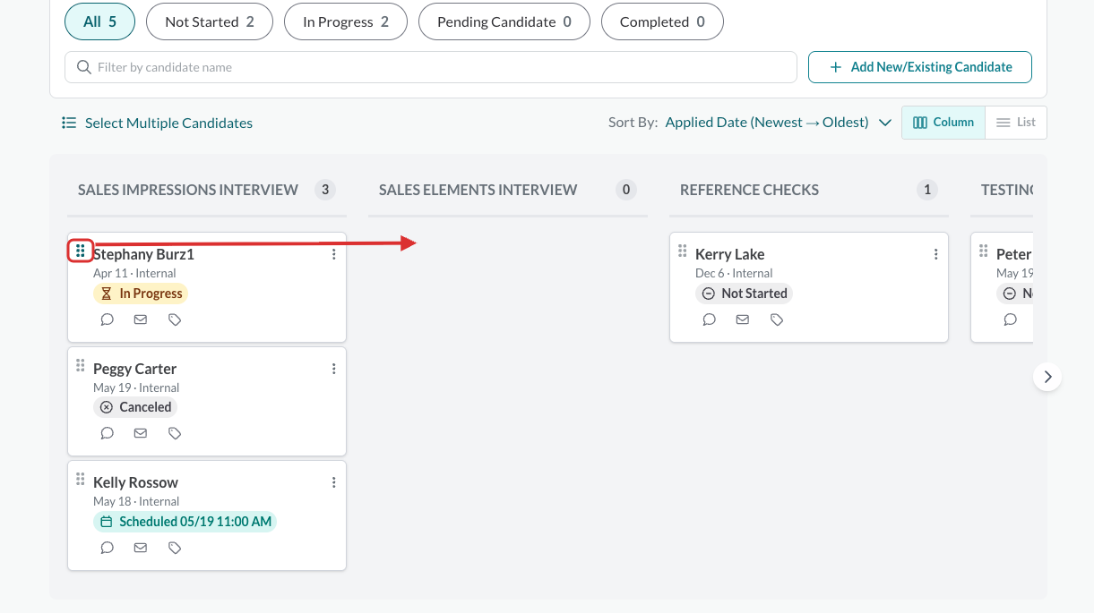1094x613 pixels.
Task: Click tag icon on Peggy Carter card
Action: (x=175, y=433)
